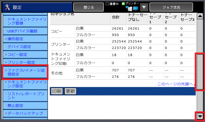The width and height of the screenshot is (205, 122).
Task: Click the scroll down arrow button
Action: [200, 116]
